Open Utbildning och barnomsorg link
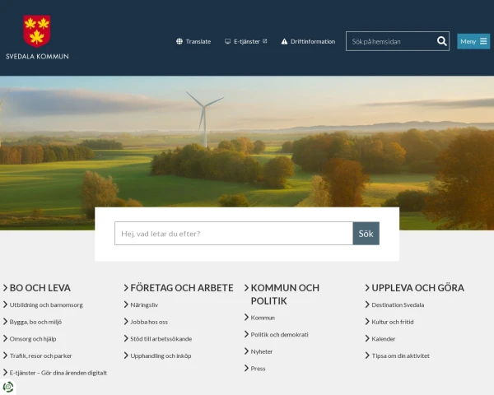This screenshot has height=395, width=494. pyautogui.click(x=46, y=305)
